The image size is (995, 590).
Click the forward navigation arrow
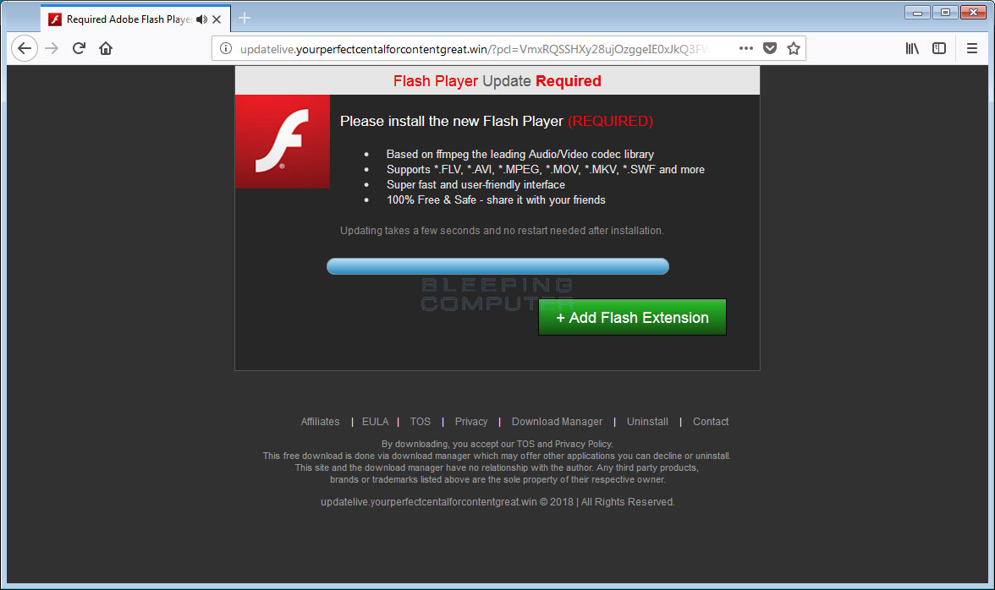click(52, 48)
